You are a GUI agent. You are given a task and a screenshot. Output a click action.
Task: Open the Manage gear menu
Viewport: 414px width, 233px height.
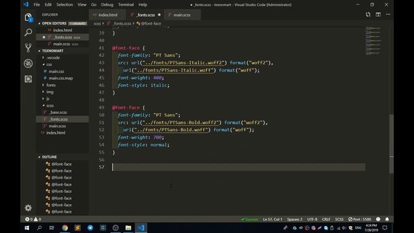[28, 208]
